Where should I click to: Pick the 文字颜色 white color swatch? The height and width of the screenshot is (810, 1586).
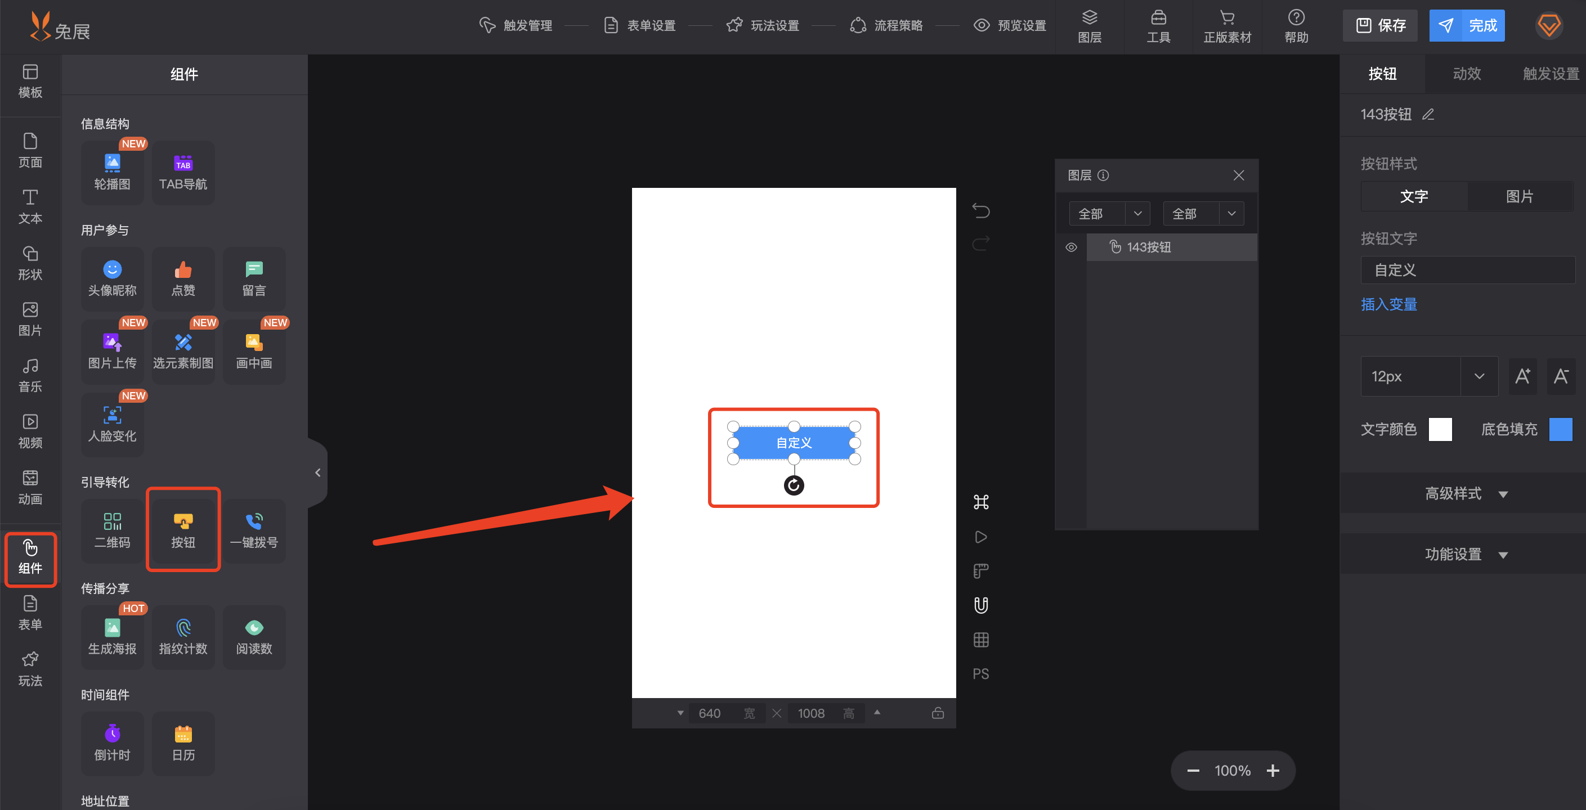coord(1440,429)
